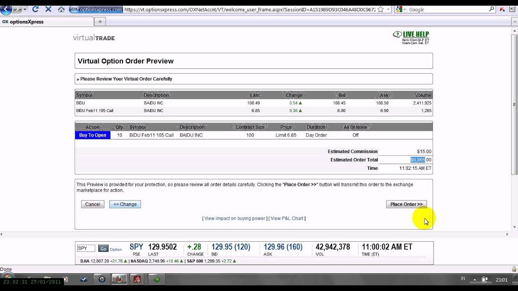This screenshot has height=291, width=518.
Task: Open View impact on buying power link
Action: coord(235,218)
